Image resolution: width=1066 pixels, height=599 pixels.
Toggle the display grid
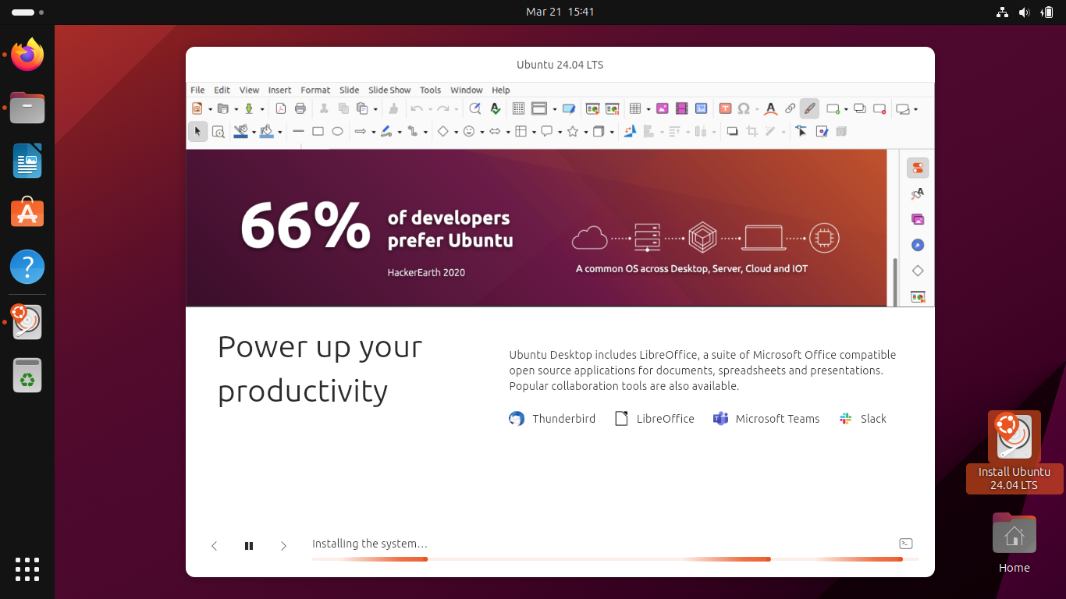pos(518,108)
